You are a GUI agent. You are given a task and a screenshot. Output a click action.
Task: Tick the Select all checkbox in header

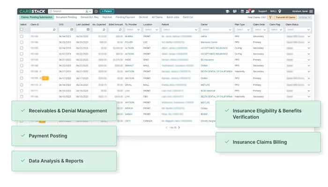click(x=22, y=29)
